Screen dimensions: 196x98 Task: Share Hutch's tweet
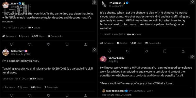85,44
